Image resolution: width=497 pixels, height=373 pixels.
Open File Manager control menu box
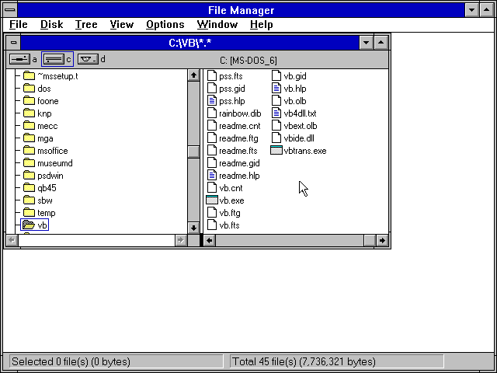click(x=10, y=10)
